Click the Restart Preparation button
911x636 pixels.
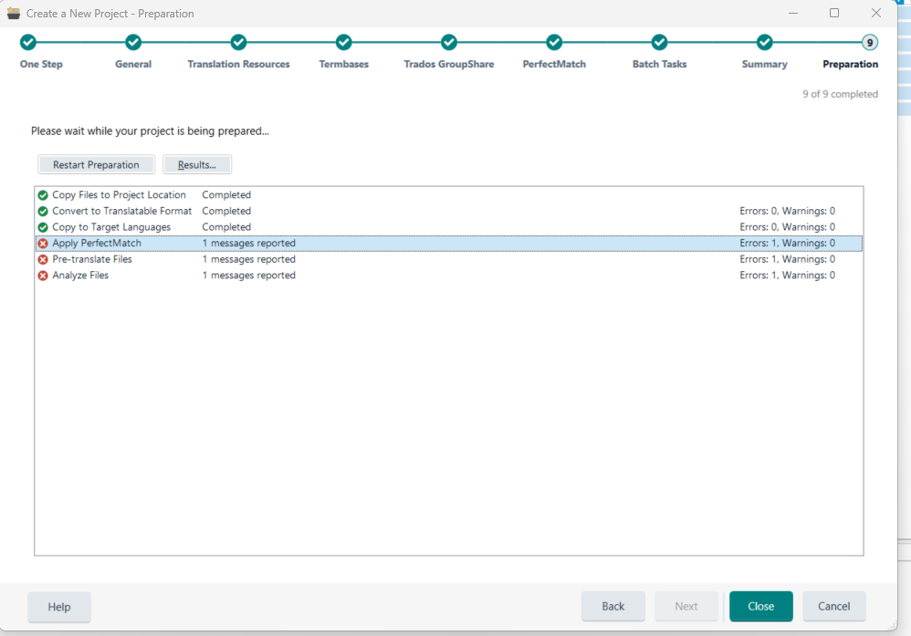[x=96, y=164]
